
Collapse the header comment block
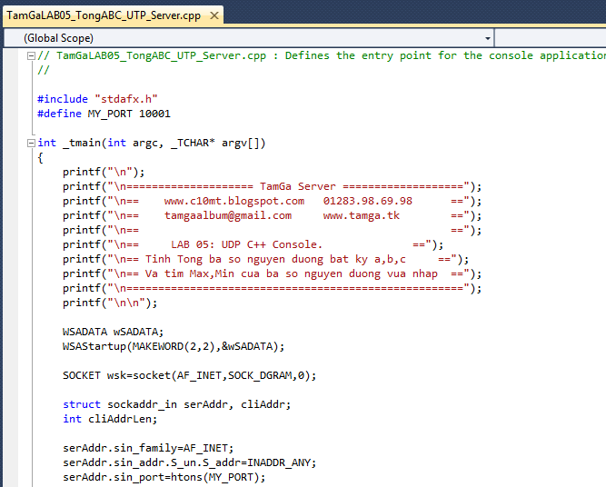pos(31,56)
